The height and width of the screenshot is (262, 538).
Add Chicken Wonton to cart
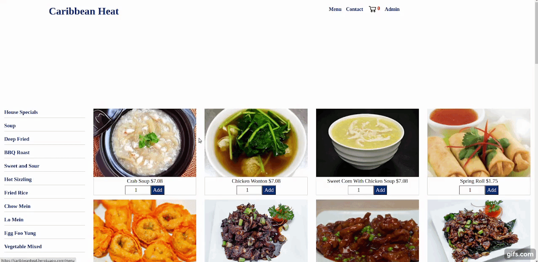point(269,190)
